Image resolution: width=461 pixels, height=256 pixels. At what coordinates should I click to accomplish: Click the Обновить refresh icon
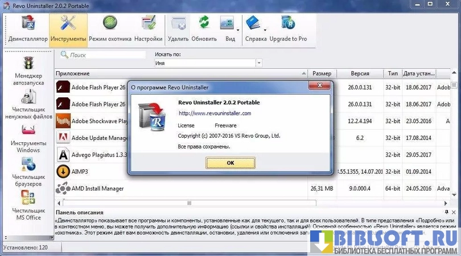point(204,24)
